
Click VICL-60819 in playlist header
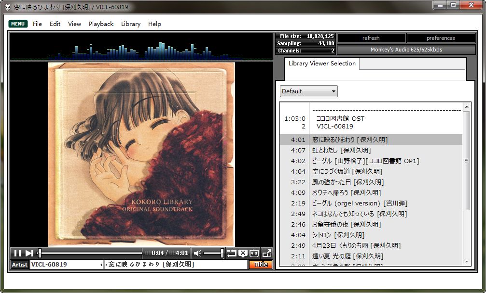click(335, 126)
